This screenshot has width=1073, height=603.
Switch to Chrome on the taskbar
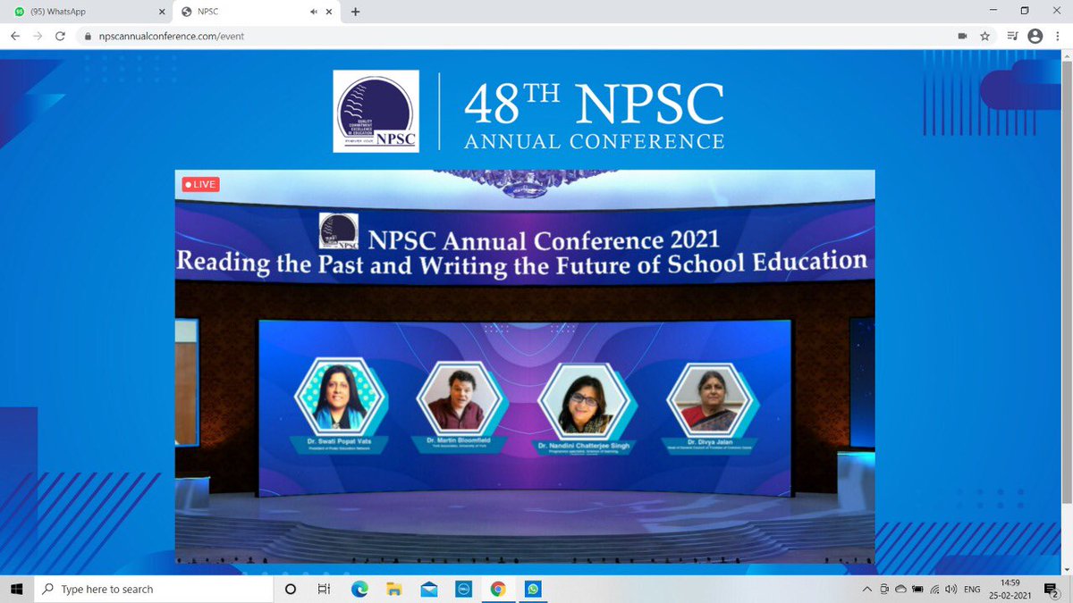point(498,589)
